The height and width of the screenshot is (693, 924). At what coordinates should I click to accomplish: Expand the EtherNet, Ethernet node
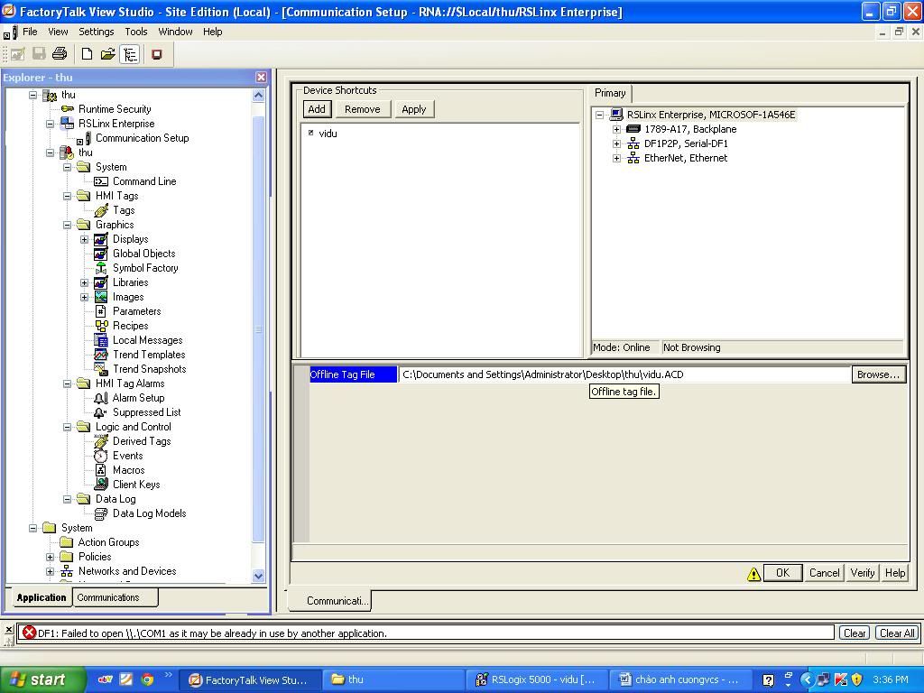point(616,158)
